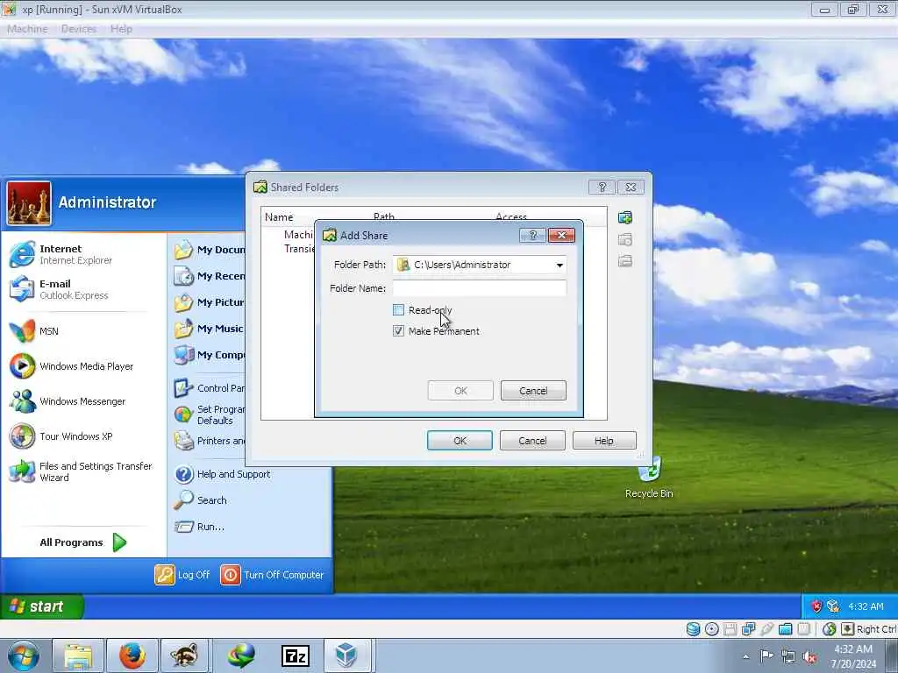Screen dimensions: 898x673
Task: Click the hard disk status bar indicator
Action: click(x=693, y=629)
